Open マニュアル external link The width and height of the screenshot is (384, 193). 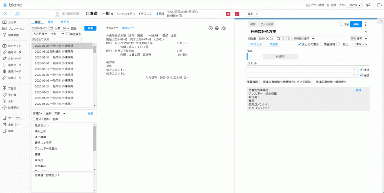coord(12,118)
